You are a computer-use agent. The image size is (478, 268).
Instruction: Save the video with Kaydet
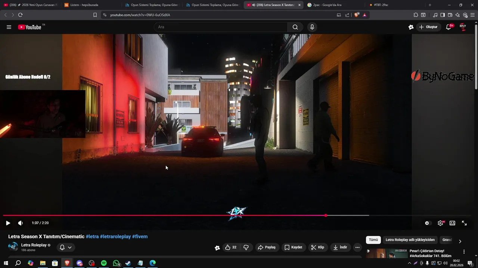pos(293,247)
